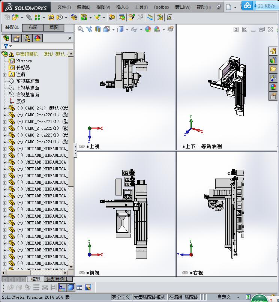Open the FeatureManager filter dropdown arrow
This screenshot has height=302, width=279.
pyautogui.click(x=10, y=46)
